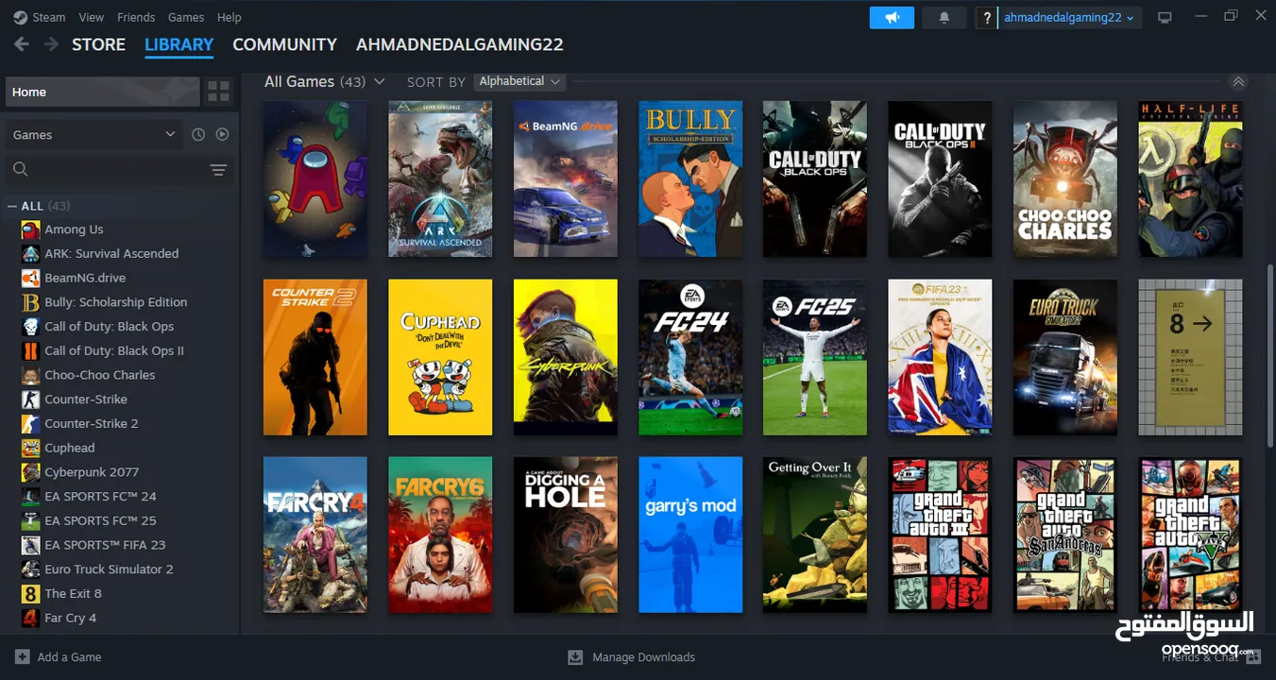Open the ahmadnedalgaming22 account dropdown
Viewport: 1276px width, 680px height.
pos(1071,18)
